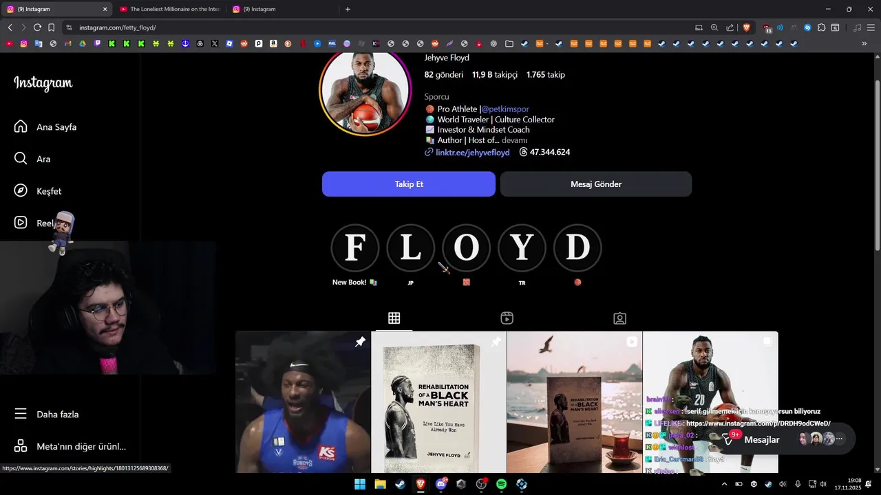Click the share page icon
The height and width of the screenshot is (495, 881).
[730, 27]
